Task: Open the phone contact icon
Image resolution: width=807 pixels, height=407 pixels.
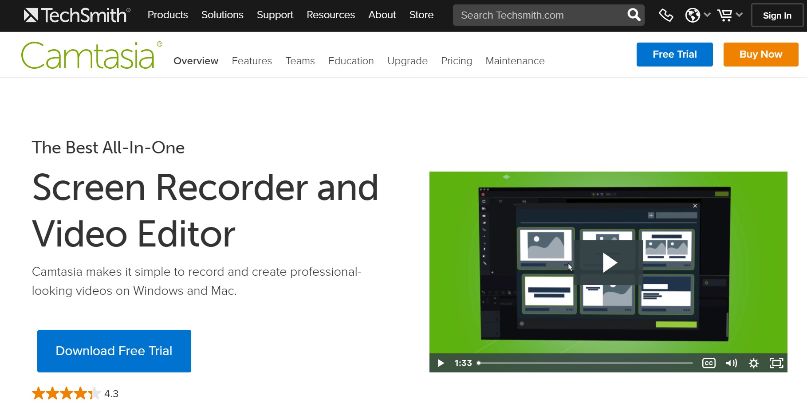Action: (666, 15)
